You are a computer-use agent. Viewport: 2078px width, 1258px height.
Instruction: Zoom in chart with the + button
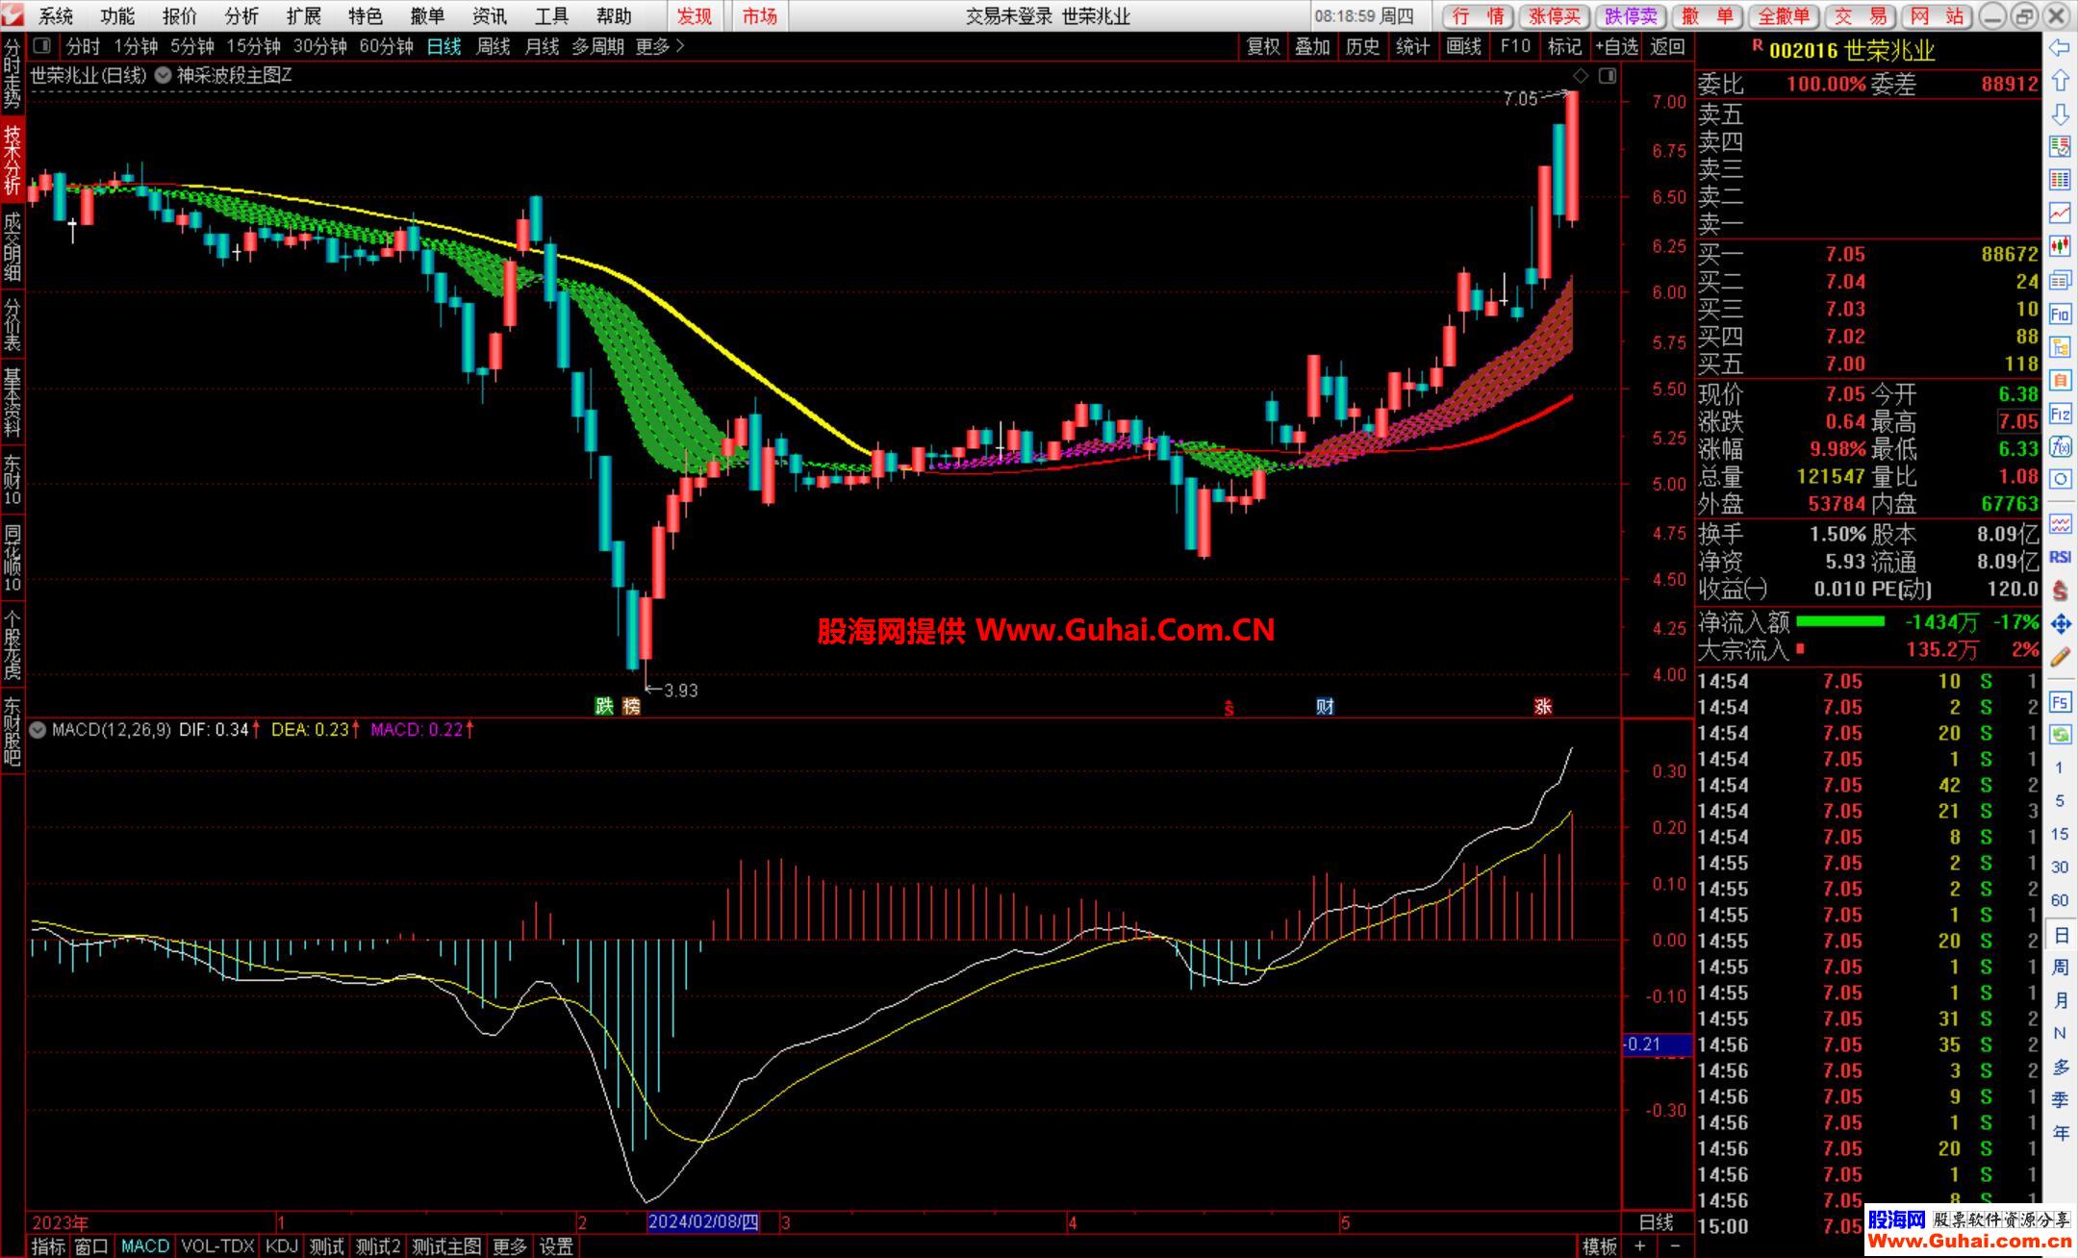1640,1246
